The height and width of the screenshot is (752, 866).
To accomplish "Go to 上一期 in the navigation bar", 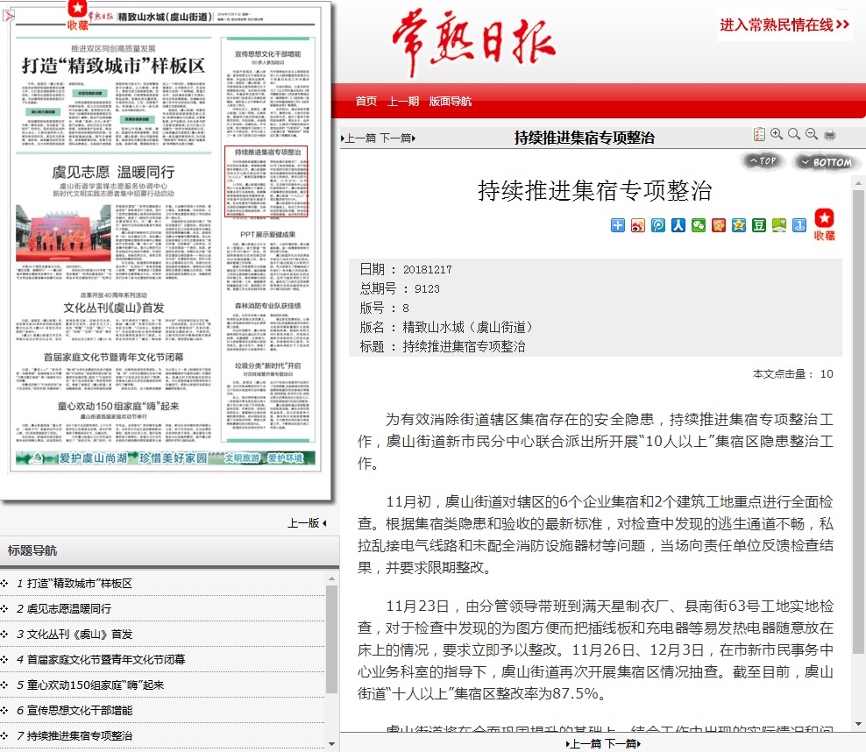I will tap(403, 102).
